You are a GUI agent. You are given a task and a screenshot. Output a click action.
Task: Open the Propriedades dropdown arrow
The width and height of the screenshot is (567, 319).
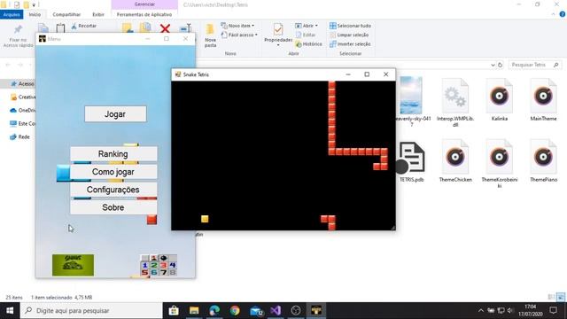click(278, 45)
